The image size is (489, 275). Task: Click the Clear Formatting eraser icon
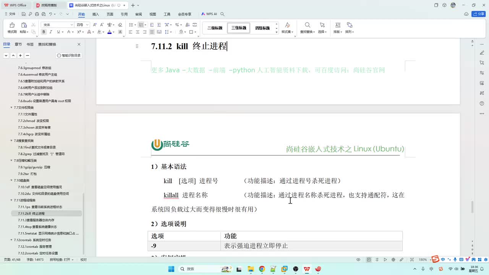click(120, 25)
